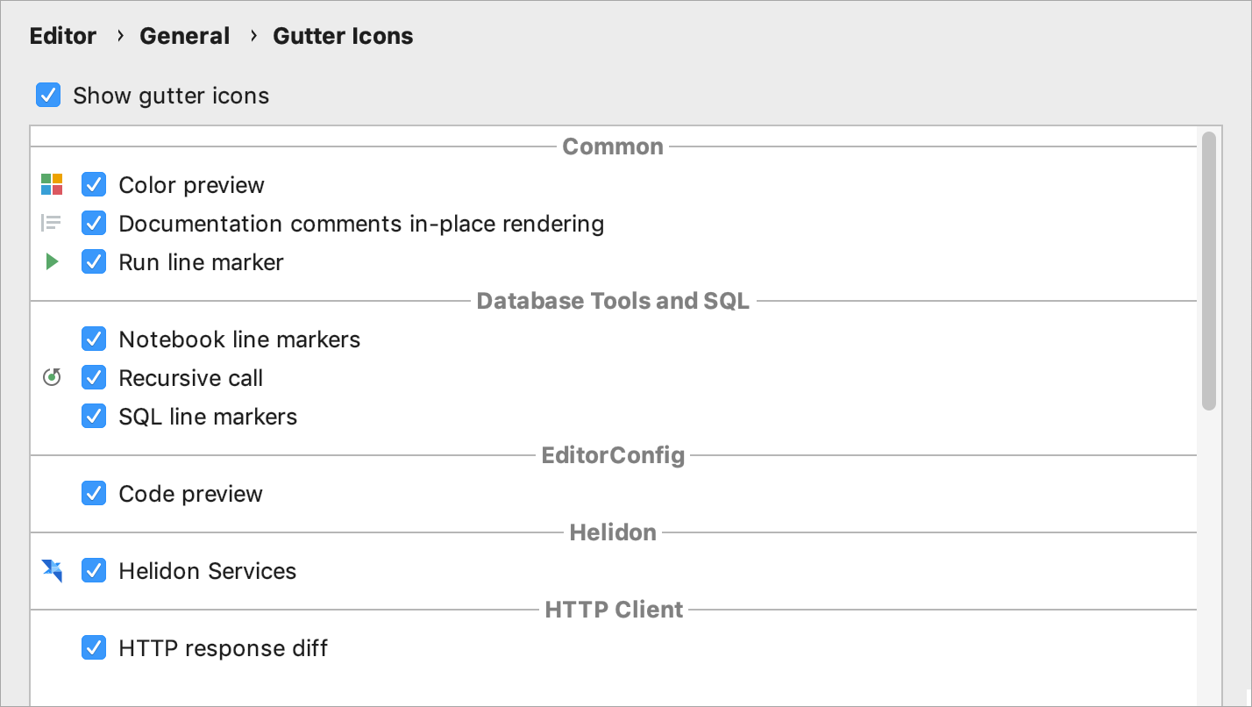Image resolution: width=1252 pixels, height=707 pixels.
Task: Toggle the Color preview checkbox
Action: [x=94, y=184]
